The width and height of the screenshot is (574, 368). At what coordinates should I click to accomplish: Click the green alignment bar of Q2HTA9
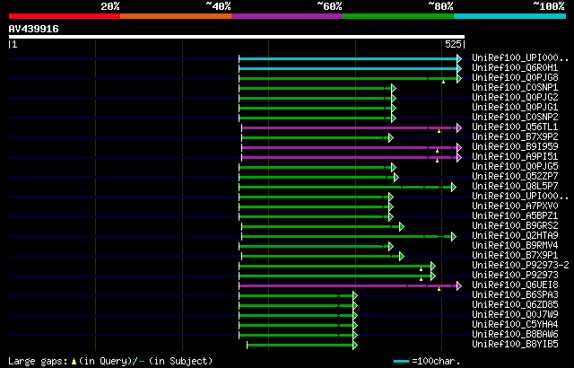[x=347, y=237]
